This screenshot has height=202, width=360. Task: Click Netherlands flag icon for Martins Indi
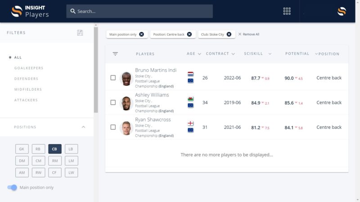tap(190, 74)
